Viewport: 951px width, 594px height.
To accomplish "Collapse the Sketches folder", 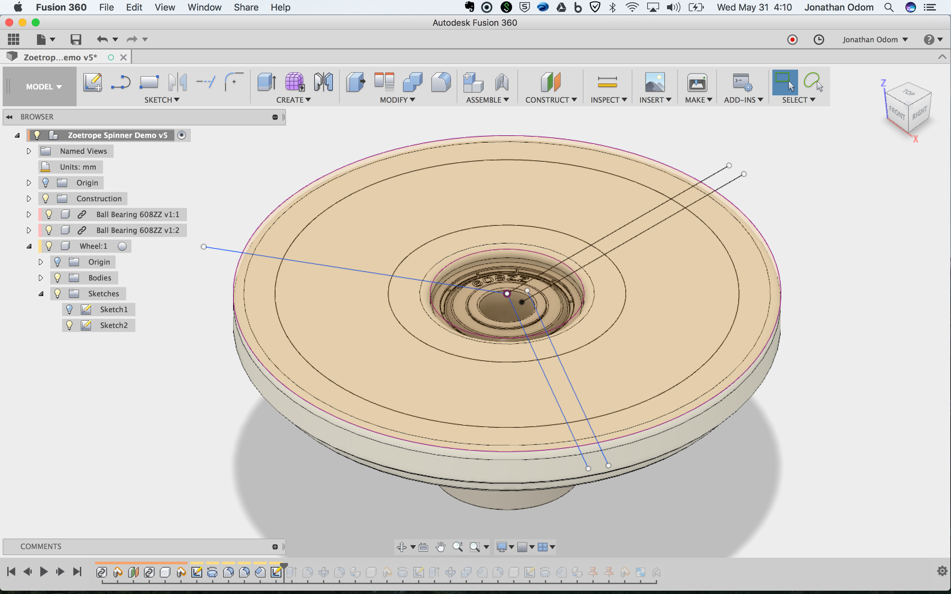I will [x=41, y=294].
